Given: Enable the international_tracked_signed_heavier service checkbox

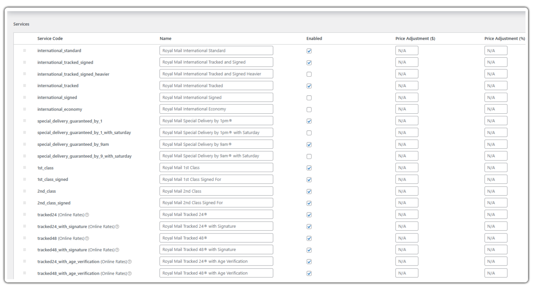Looking at the screenshot, I should [x=309, y=74].
